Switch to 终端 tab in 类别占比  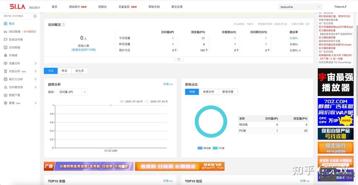192,92
